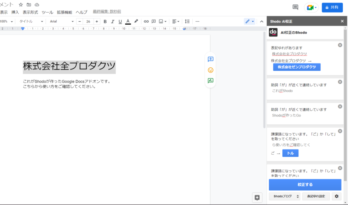
Task: Click the underlined 株式会社全プロダクツ in sidebar
Action: [289, 54]
